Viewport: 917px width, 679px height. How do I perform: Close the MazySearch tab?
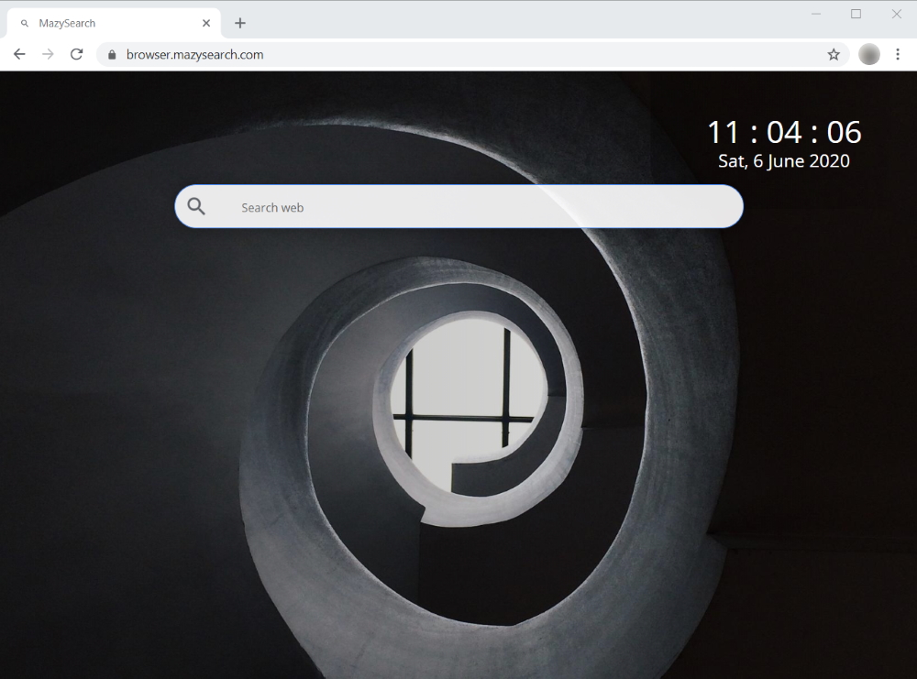206,23
